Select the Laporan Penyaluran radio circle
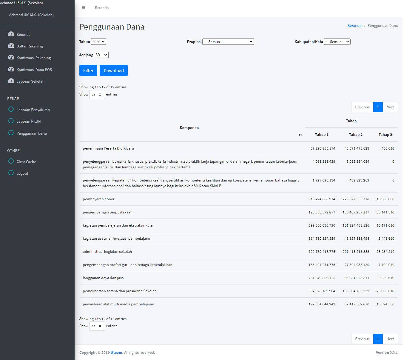 [11, 109]
